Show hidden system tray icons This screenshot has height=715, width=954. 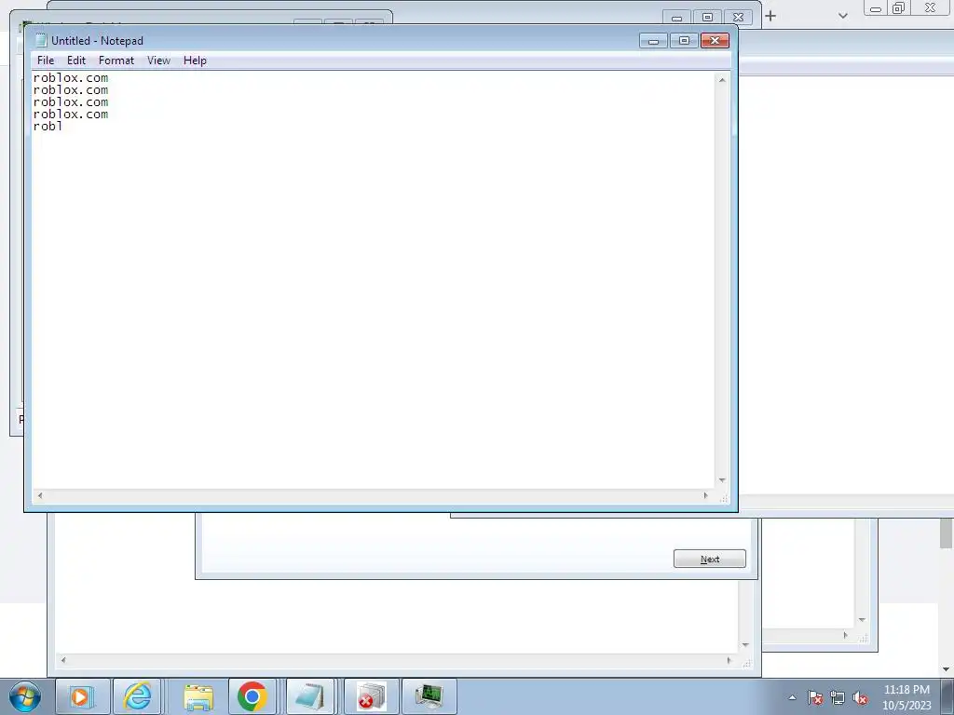coord(792,697)
